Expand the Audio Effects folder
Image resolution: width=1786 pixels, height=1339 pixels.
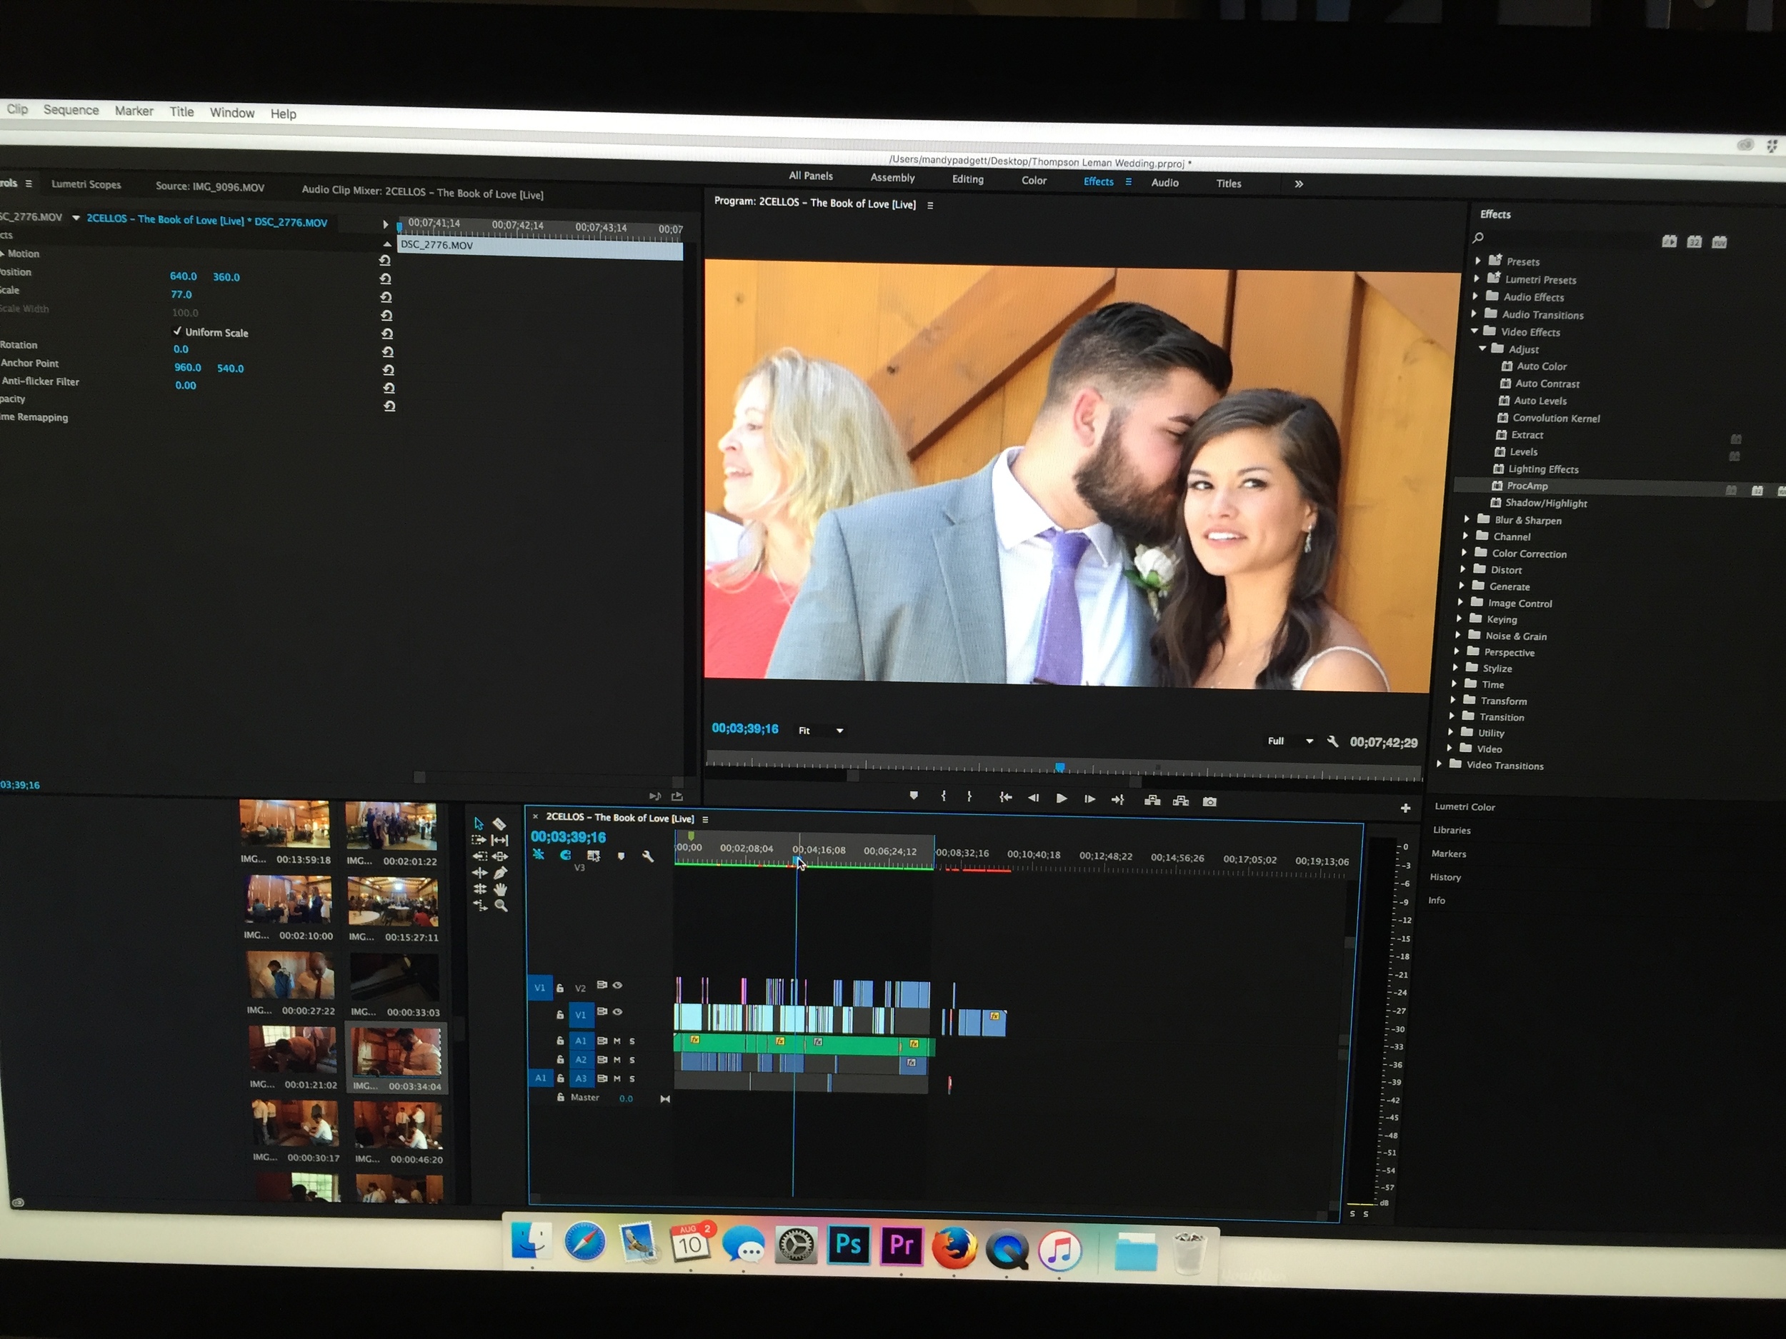click(1475, 296)
